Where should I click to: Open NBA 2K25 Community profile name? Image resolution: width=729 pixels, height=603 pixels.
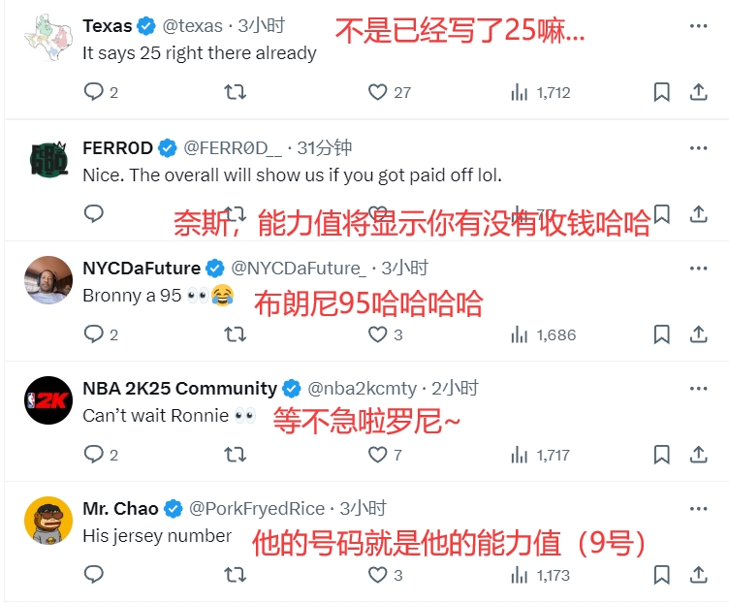(179, 388)
